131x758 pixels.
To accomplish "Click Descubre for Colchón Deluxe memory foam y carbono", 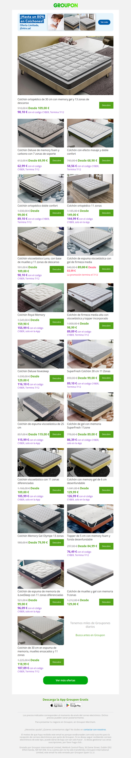I will point(57,161).
